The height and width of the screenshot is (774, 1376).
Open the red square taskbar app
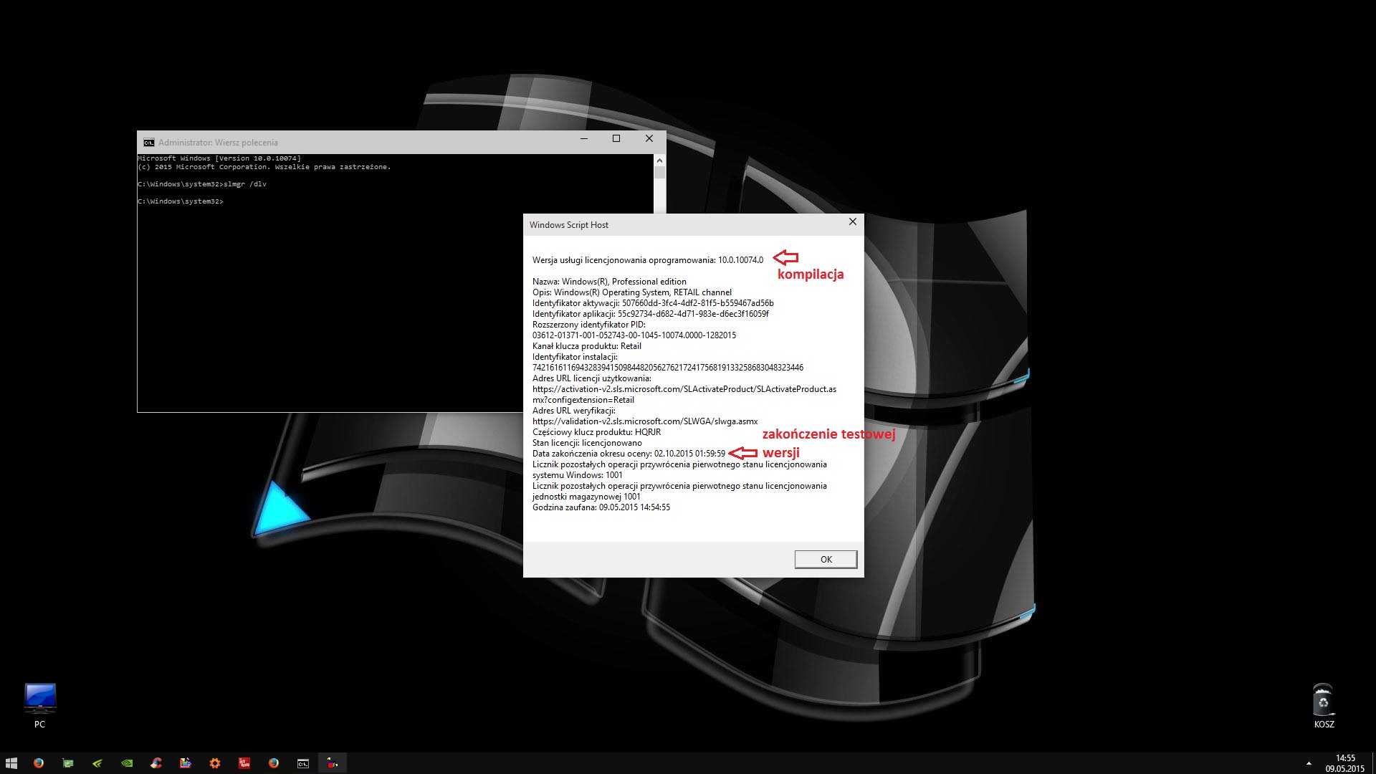click(x=244, y=763)
